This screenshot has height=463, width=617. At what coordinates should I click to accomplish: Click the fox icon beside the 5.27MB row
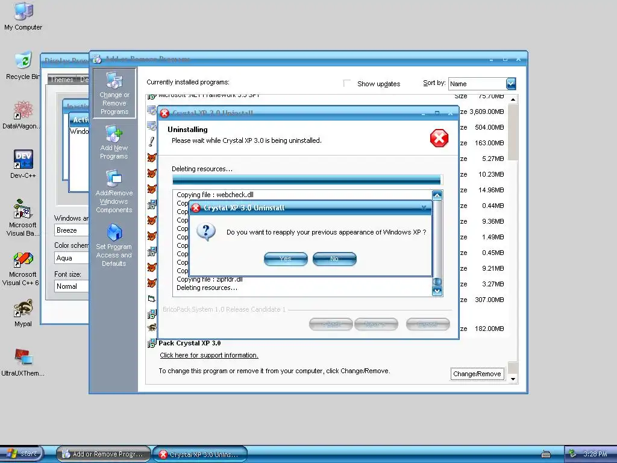click(152, 158)
